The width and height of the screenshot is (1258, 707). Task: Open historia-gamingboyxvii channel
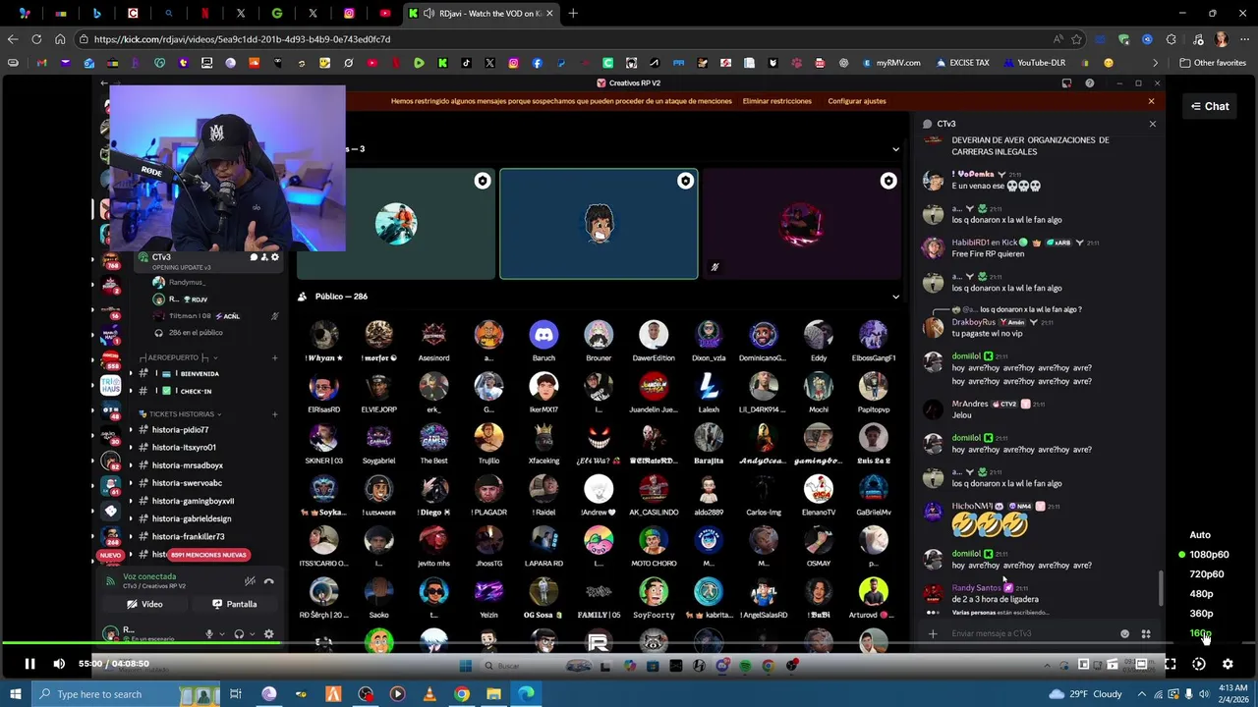pyautogui.click(x=193, y=501)
